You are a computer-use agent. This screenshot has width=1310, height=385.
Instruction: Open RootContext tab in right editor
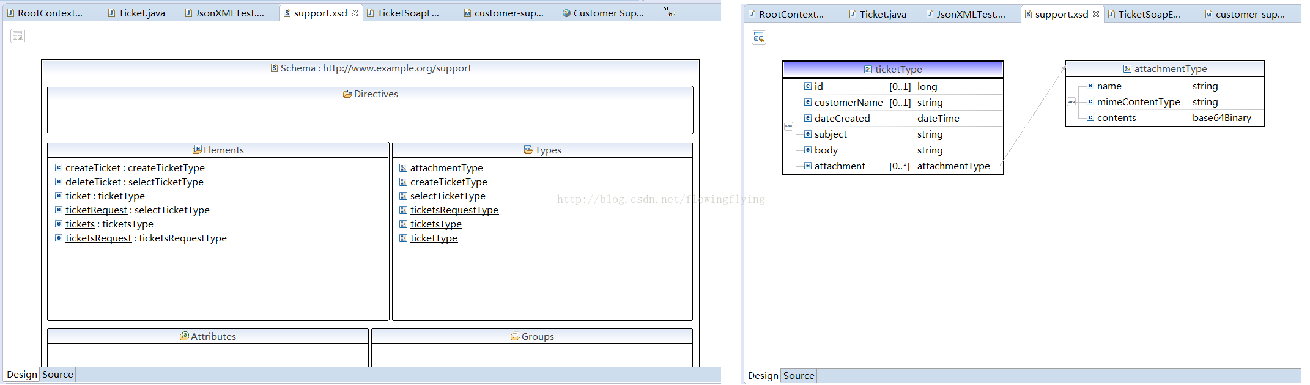786,14
